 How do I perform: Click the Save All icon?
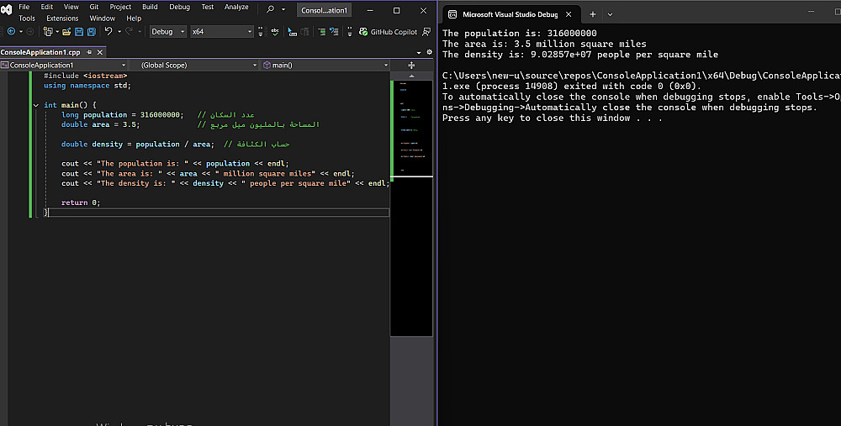tap(91, 31)
